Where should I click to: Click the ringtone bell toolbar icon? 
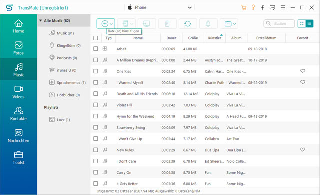coord(208,24)
